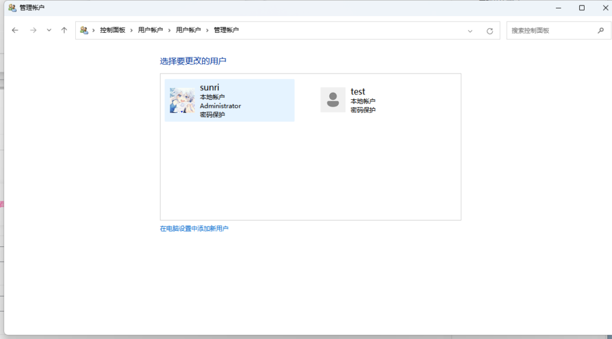Expand the chevron just before 管理帐户

pyautogui.click(x=207, y=30)
